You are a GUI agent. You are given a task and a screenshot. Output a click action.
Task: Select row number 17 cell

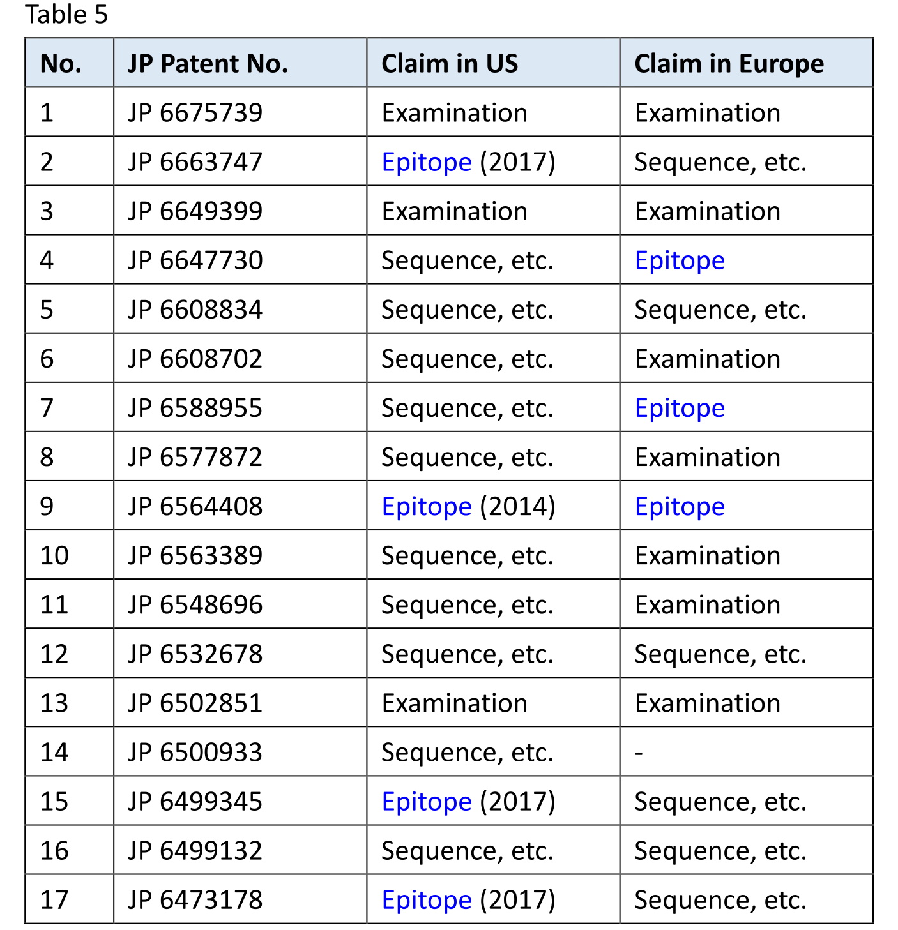pos(70,900)
